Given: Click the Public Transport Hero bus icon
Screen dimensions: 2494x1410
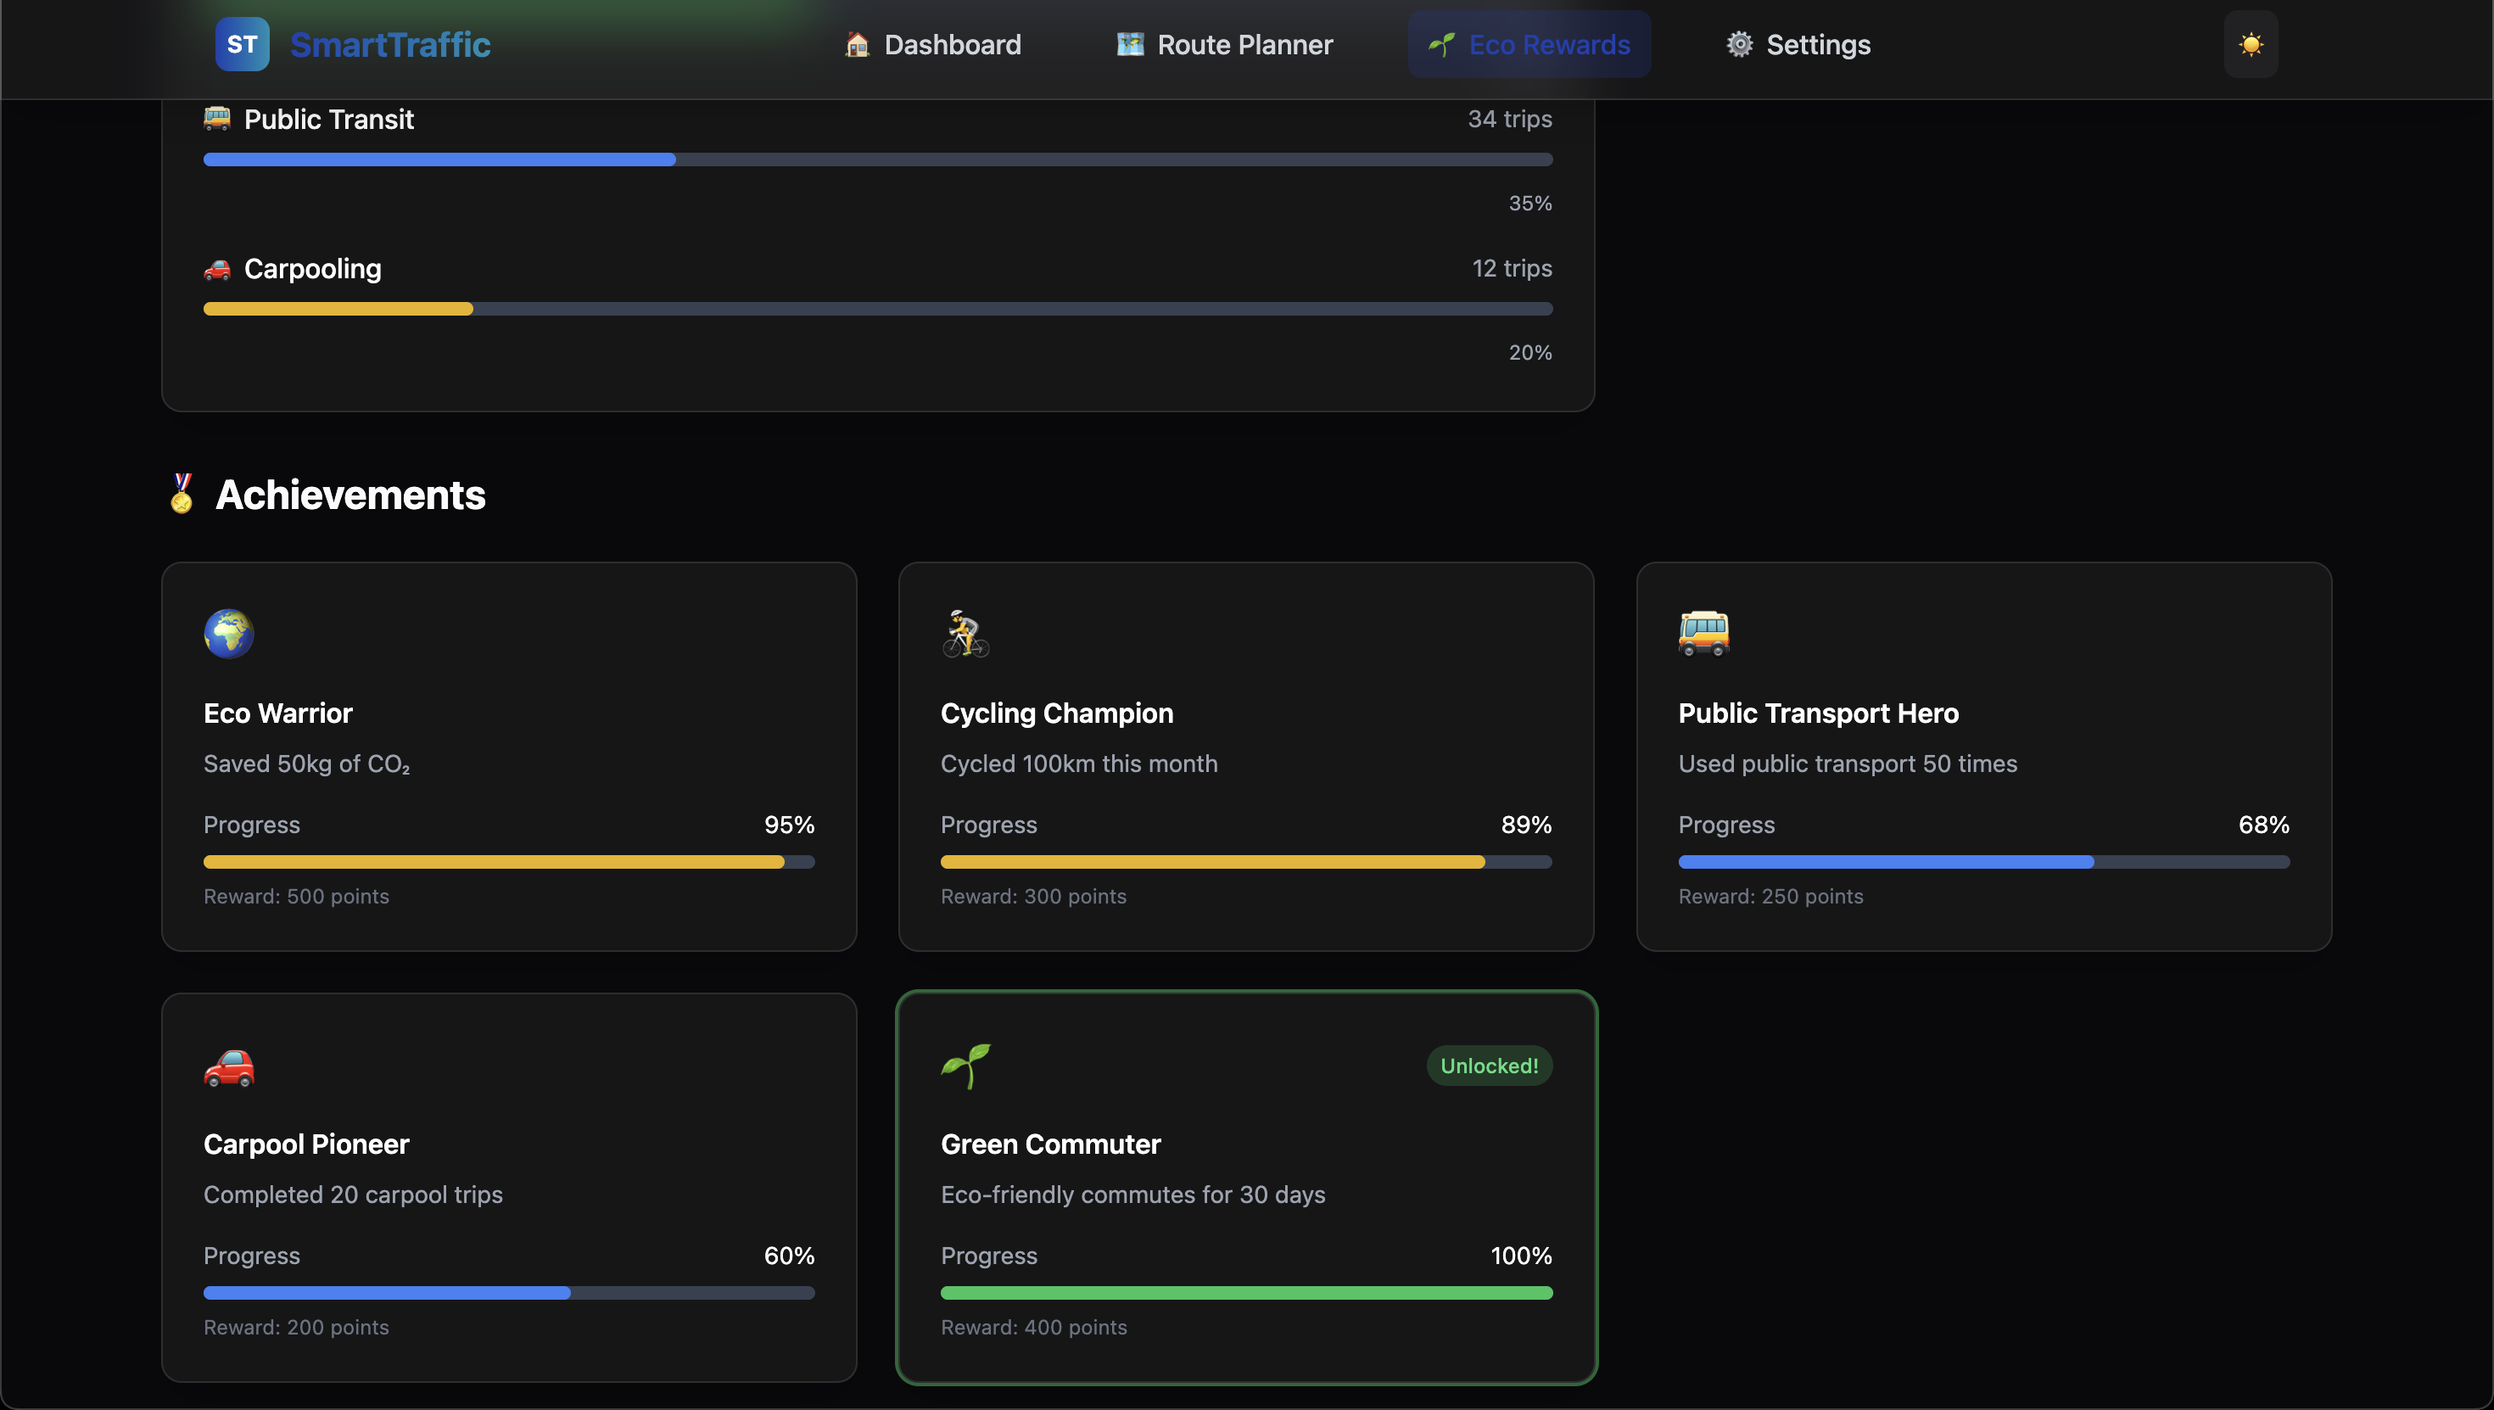Looking at the screenshot, I should click(x=1703, y=634).
